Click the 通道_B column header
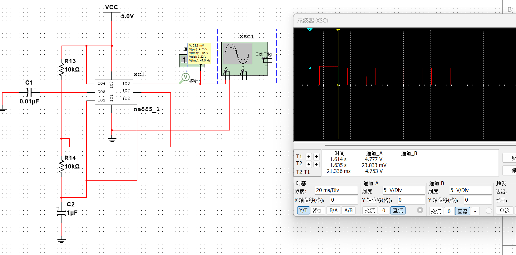 coord(409,154)
